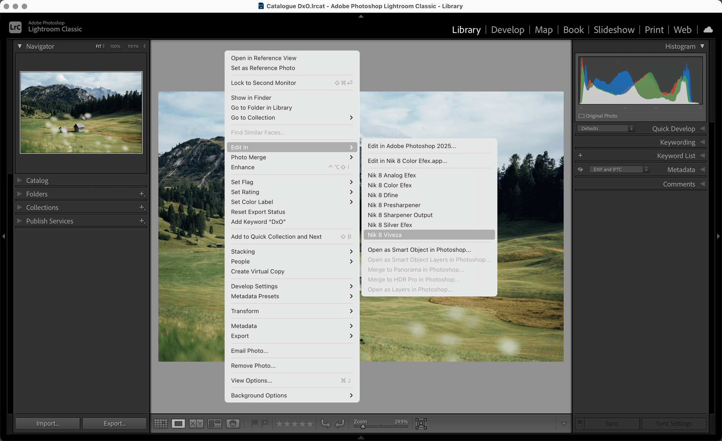
Task: Click Import button
Action: (x=48, y=423)
